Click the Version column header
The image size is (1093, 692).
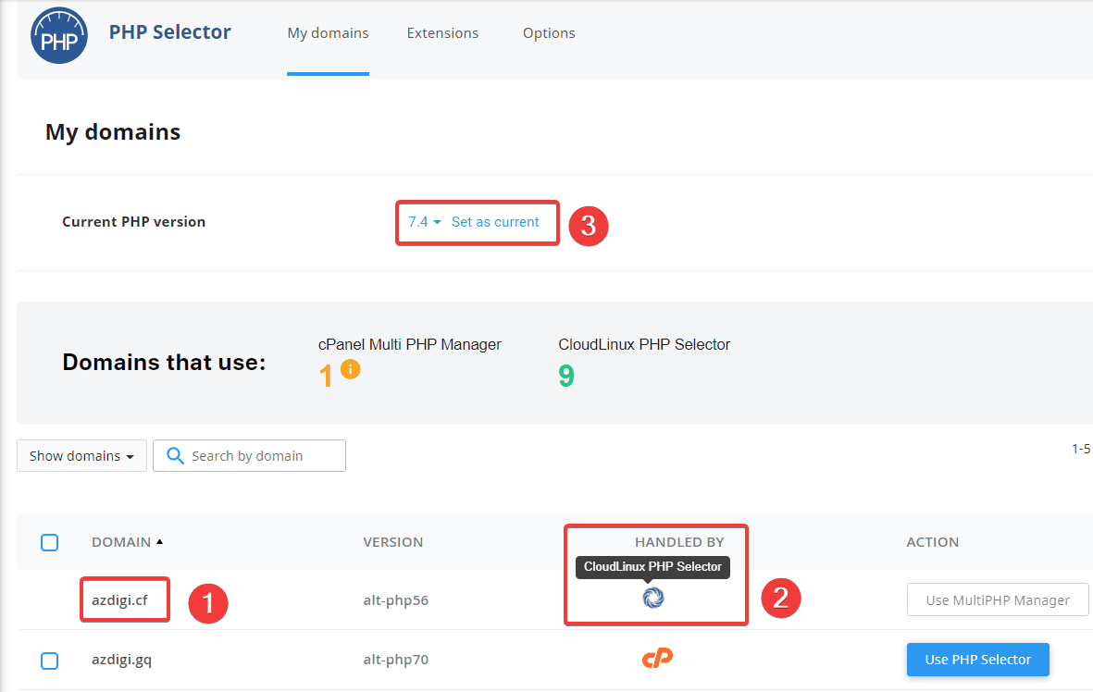[392, 542]
